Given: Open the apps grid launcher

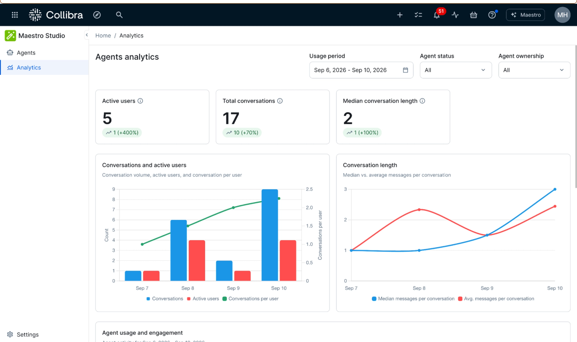Looking at the screenshot, I should [15, 15].
